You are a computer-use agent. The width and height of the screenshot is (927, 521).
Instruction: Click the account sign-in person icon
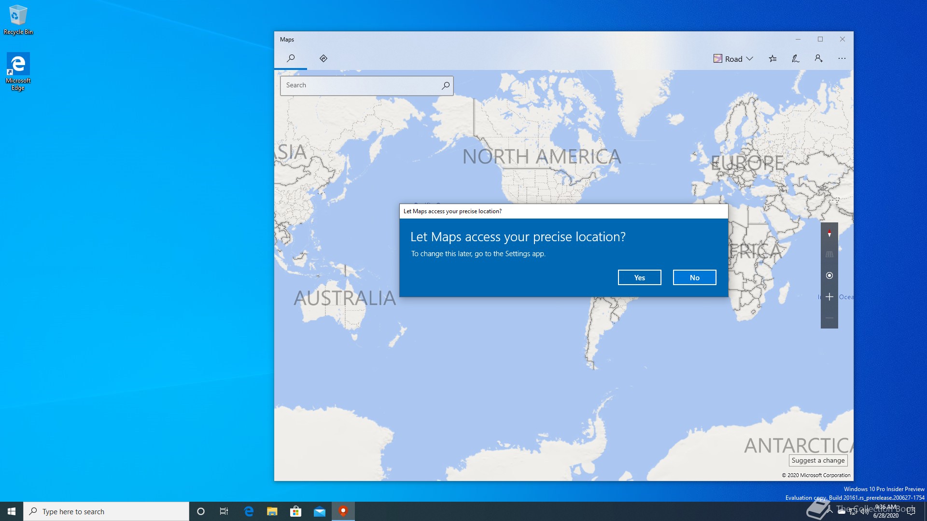point(819,58)
